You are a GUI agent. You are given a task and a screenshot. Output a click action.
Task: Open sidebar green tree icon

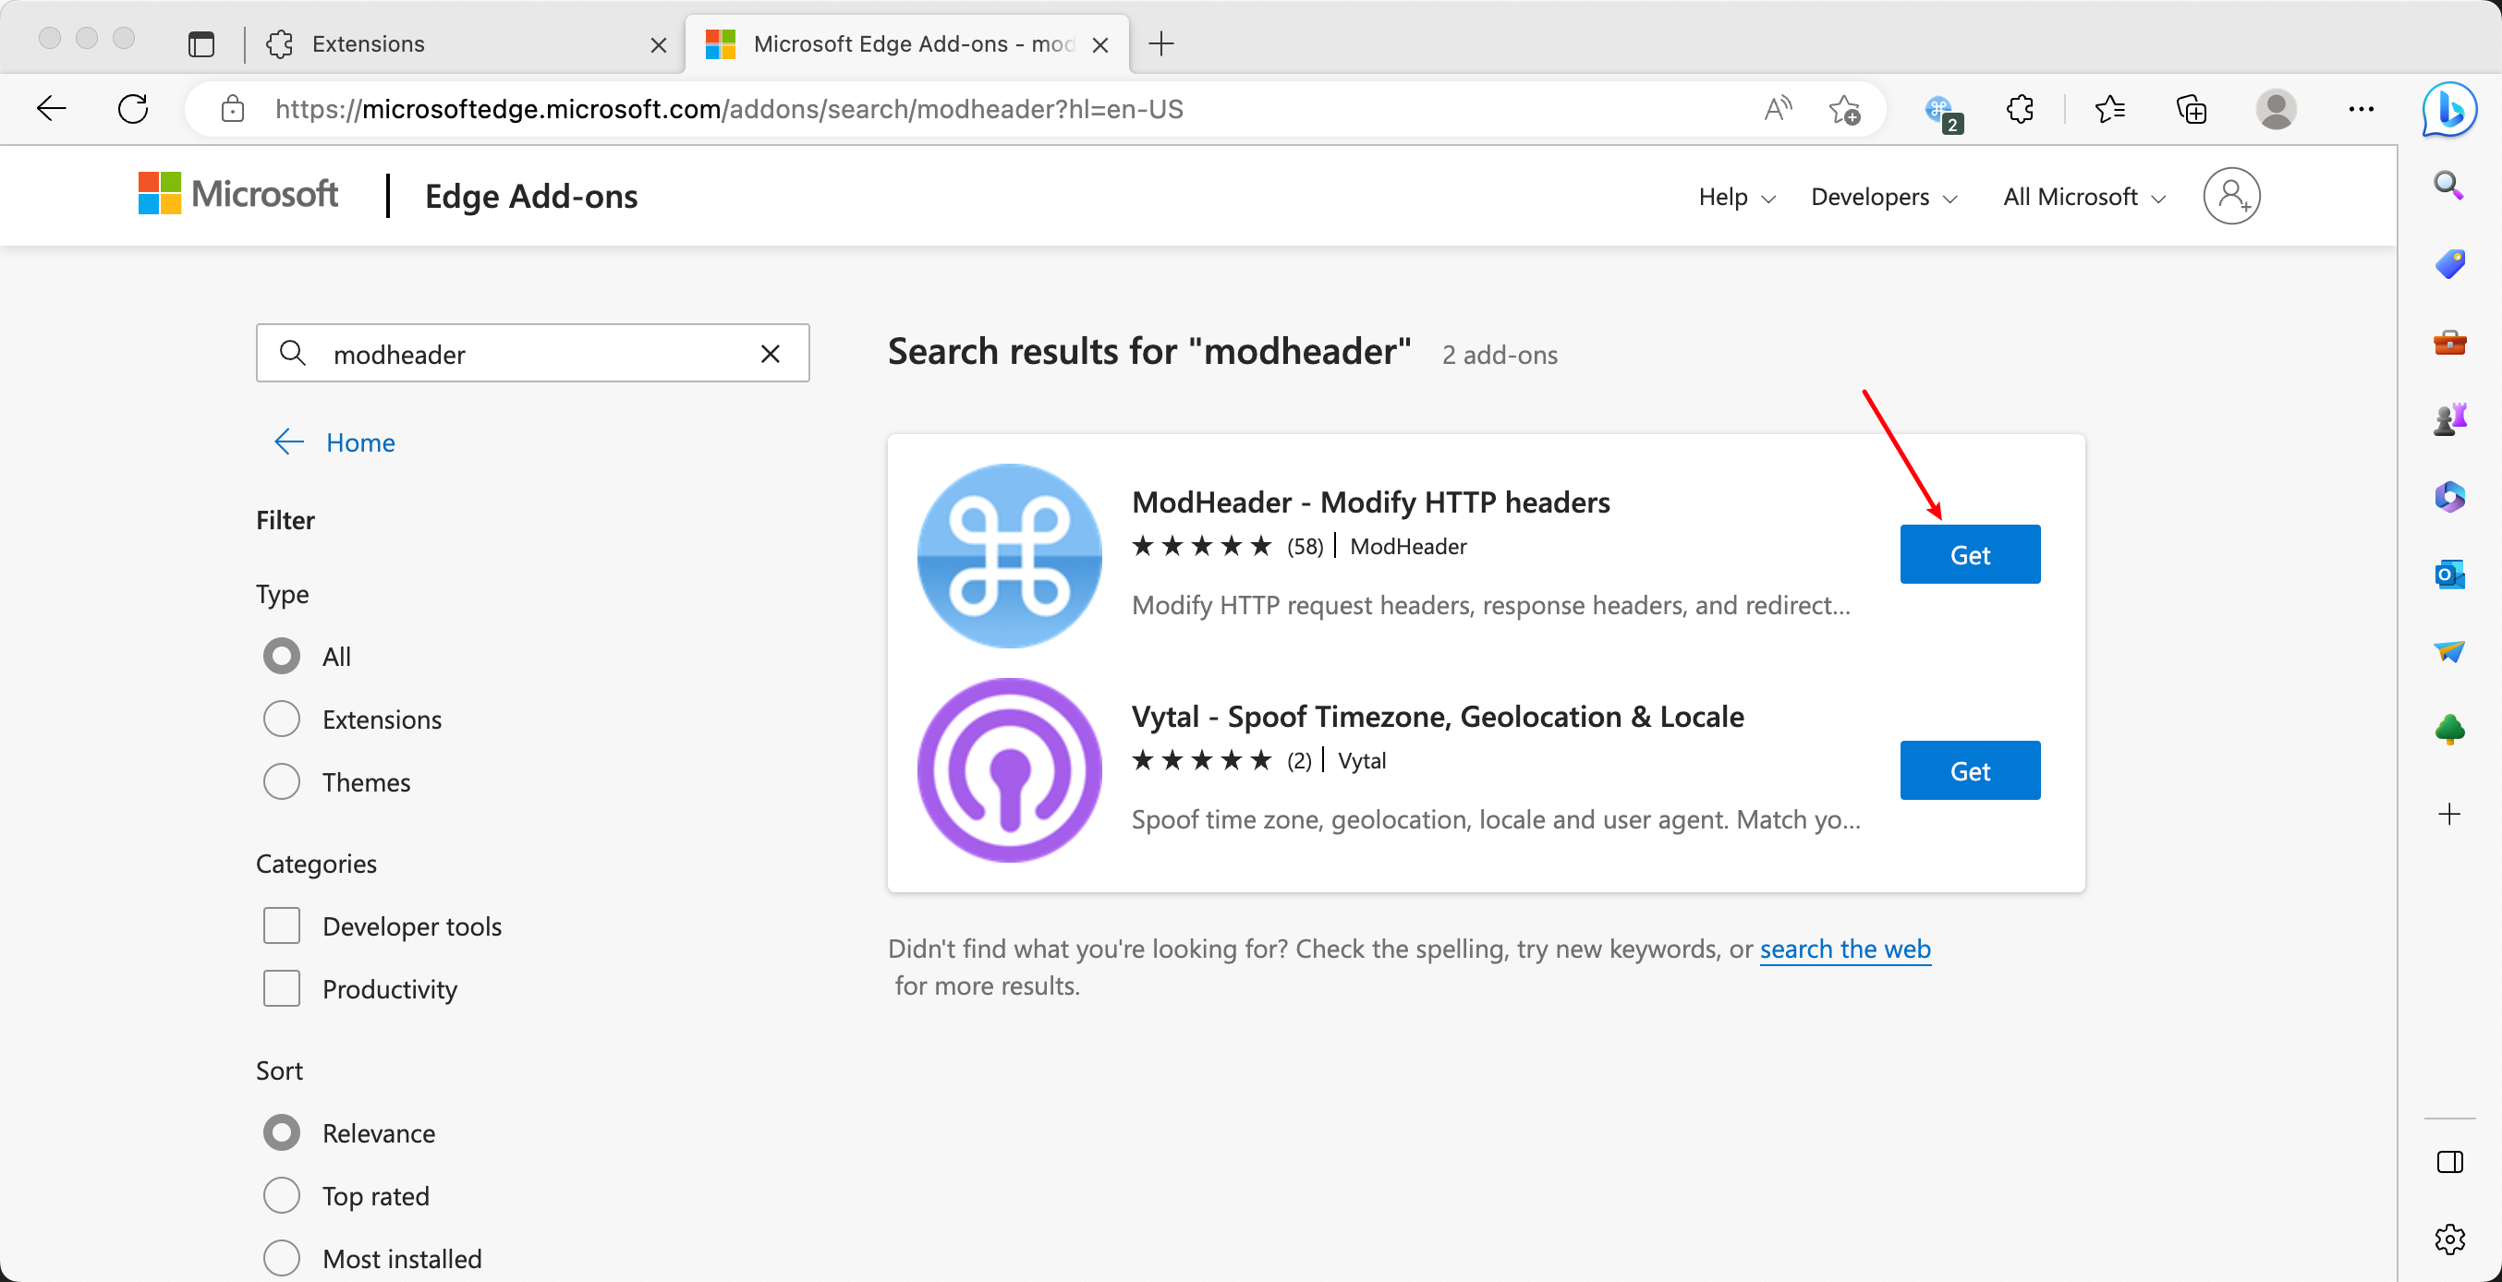click(2448, 729)
